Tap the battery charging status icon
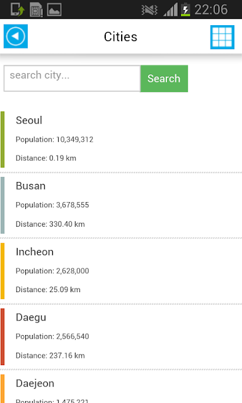 (185, 9)
